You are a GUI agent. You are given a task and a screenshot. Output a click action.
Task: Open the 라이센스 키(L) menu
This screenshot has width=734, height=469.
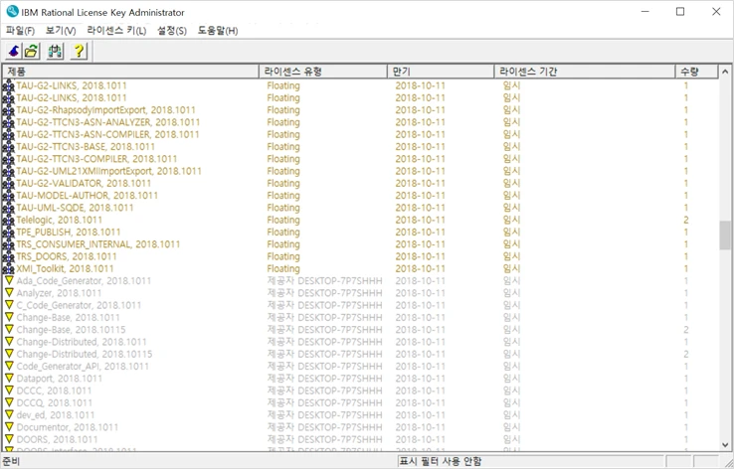tap(116, 31)
